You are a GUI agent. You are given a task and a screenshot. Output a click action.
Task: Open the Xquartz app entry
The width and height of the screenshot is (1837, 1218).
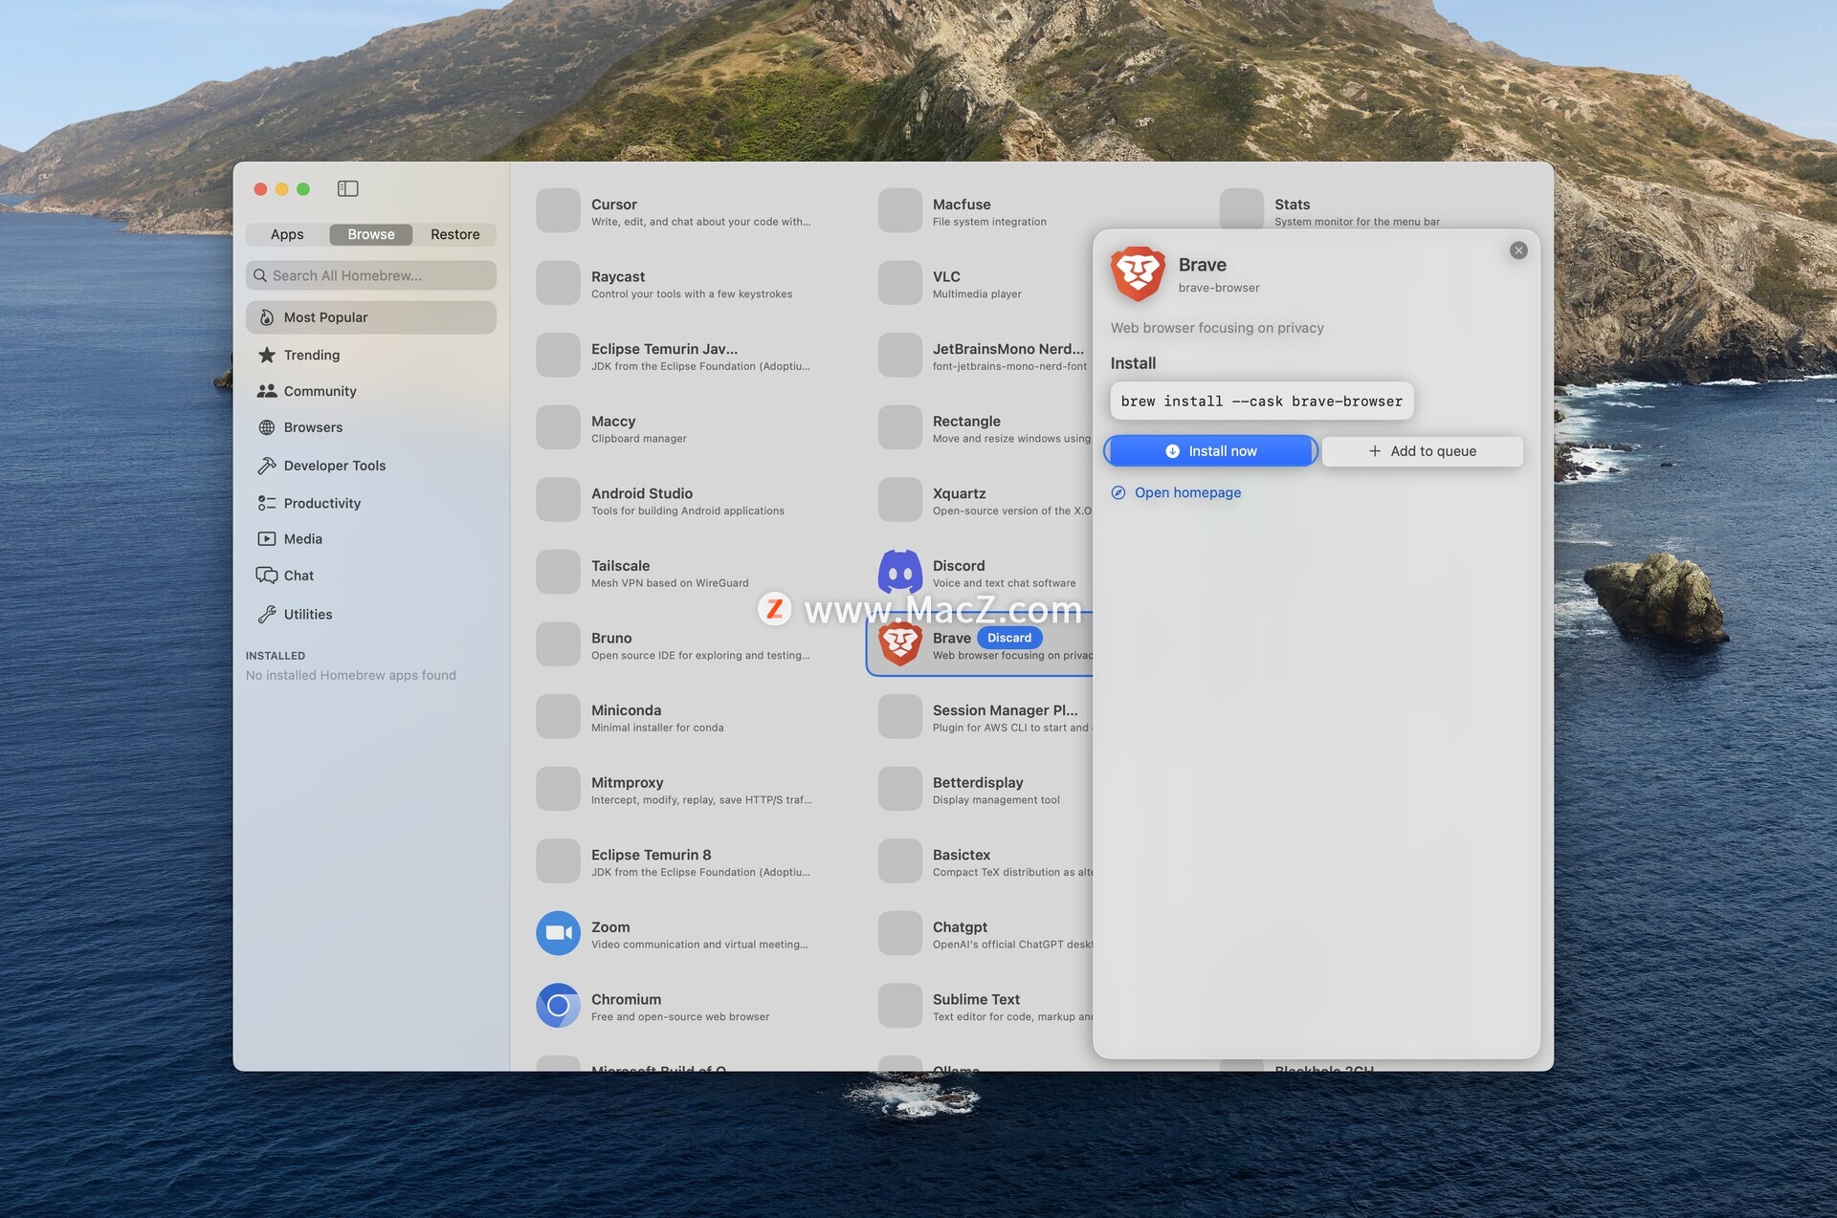click(983, 500)
